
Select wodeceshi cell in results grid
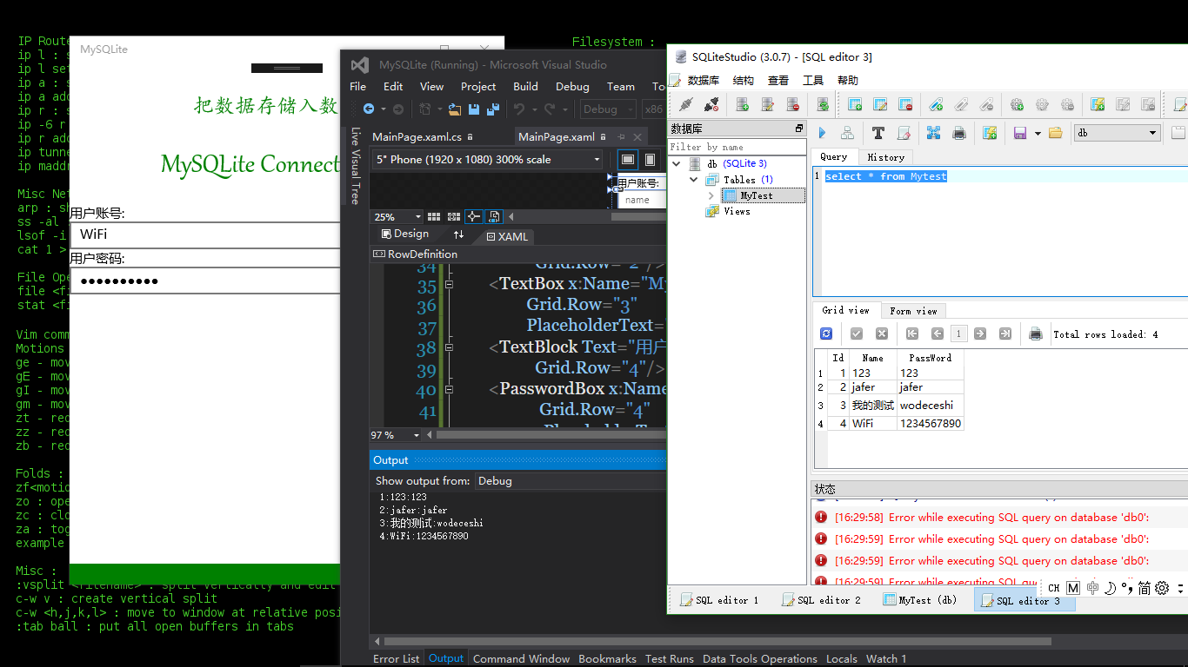(930, 405)
